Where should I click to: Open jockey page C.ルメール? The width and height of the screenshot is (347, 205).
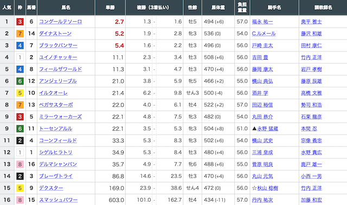coord(264,34)
